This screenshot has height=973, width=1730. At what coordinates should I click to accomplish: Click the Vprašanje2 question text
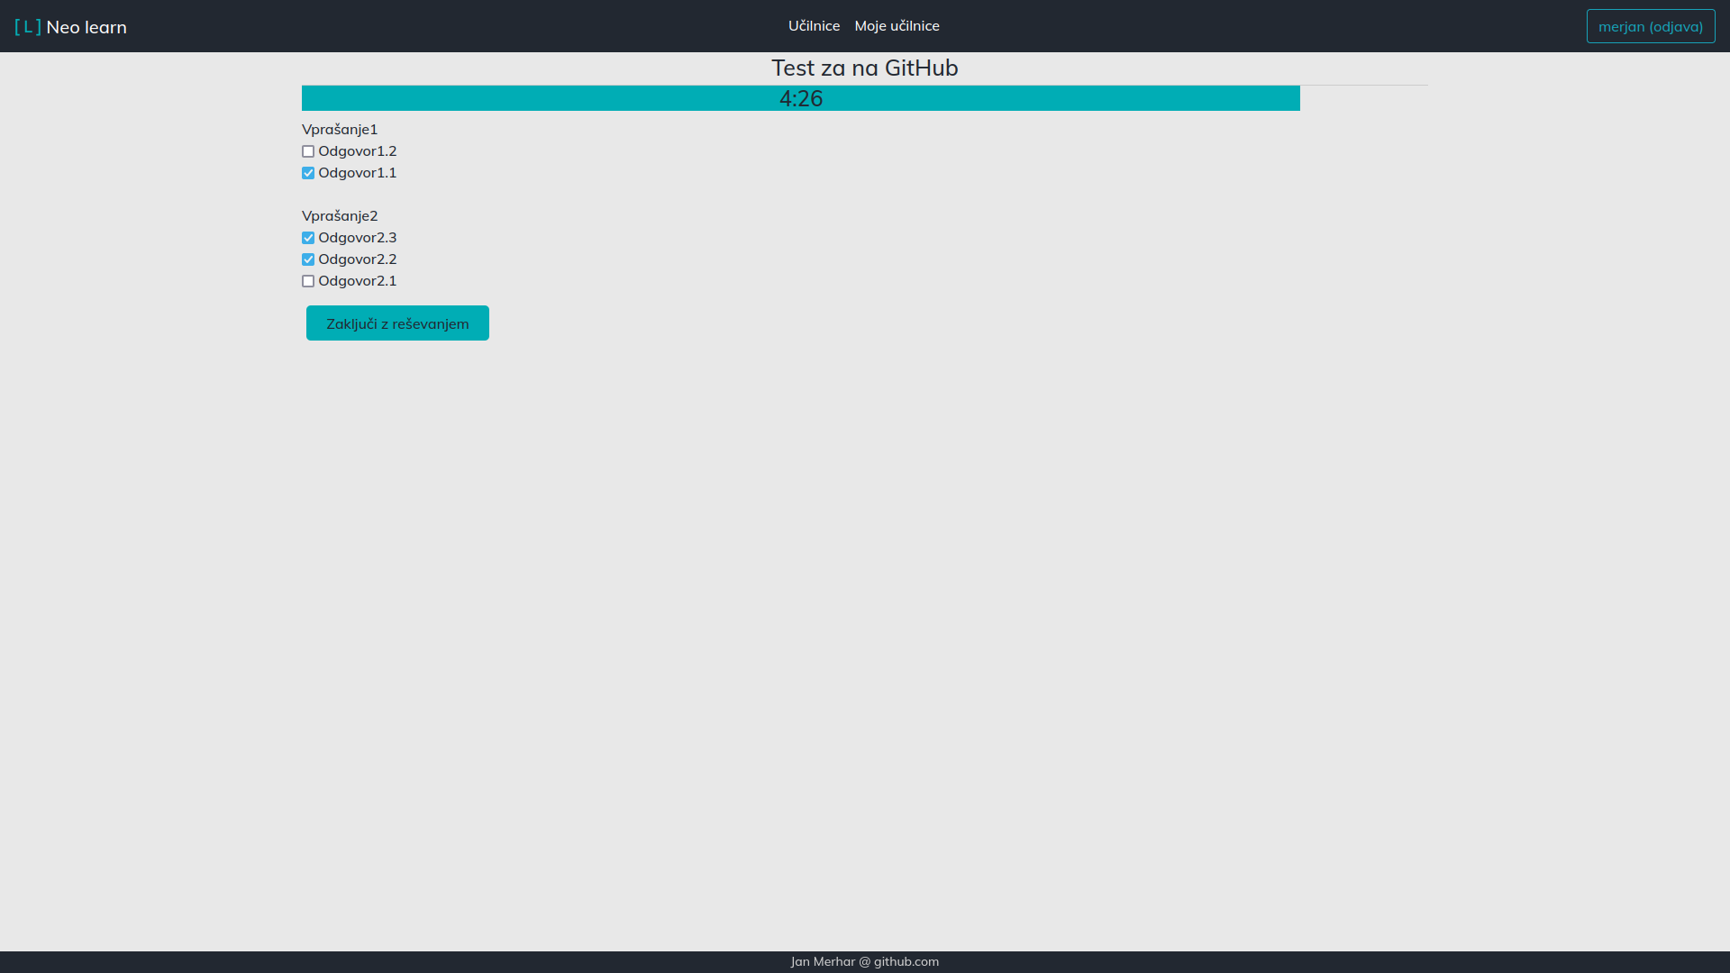pyautogui.click(x=340, y=215)
